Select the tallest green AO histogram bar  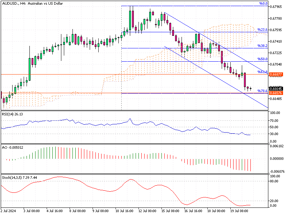56,152
